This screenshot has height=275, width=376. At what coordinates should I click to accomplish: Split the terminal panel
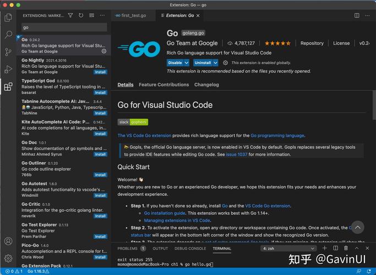click(335, 248)
